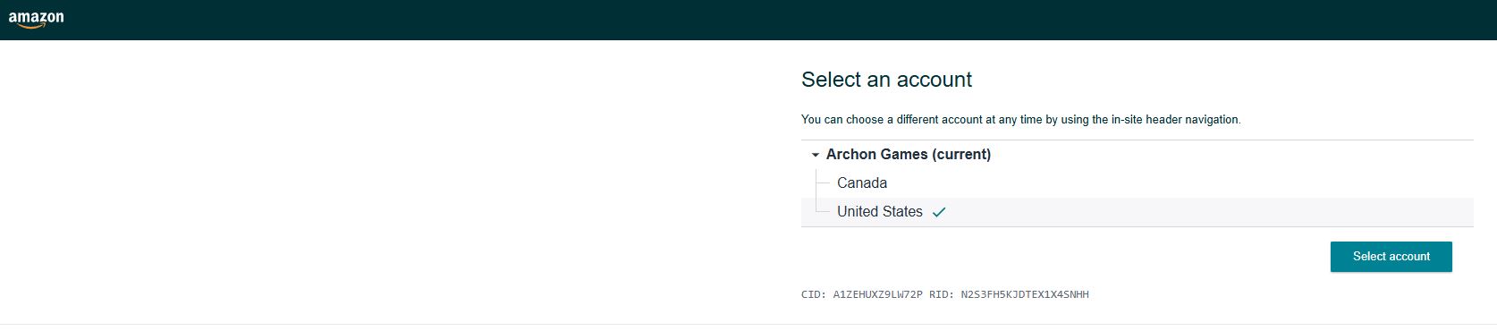
Task: Choose the Canada marketplace
Action: click(862, 182)
